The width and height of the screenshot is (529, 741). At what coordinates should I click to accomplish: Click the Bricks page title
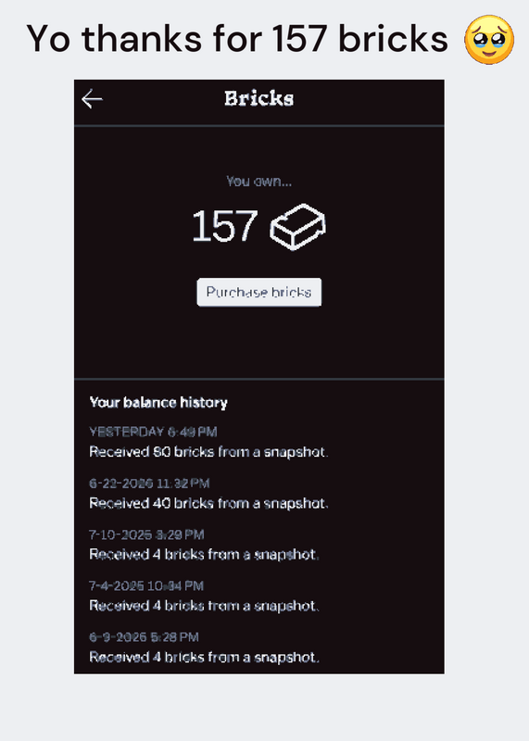point(259,99)
